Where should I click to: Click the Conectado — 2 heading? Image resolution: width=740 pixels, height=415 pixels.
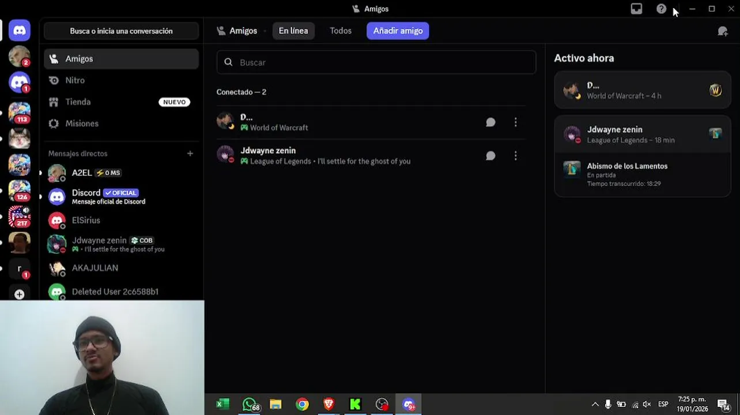tap(241, 92)
